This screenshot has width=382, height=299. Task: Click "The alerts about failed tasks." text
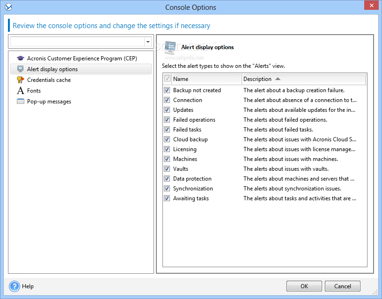[x=278, y=129]
